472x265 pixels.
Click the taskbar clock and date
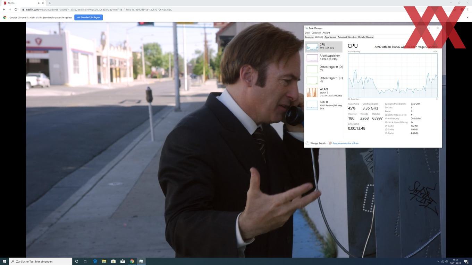point(456,261)
